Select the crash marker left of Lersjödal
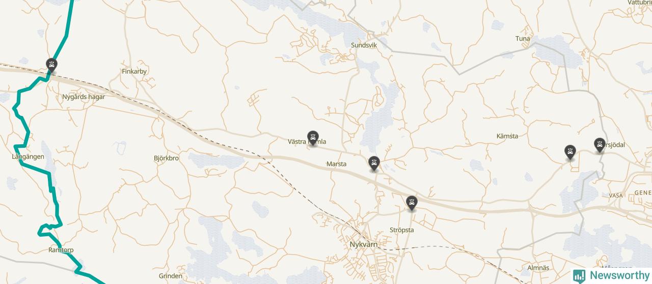Screen dimensions: 652x284 570,151
